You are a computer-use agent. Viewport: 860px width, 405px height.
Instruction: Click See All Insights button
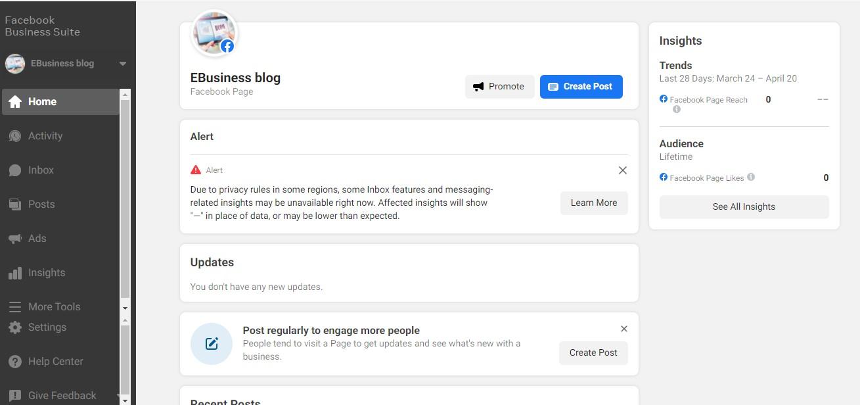point(744,206)
